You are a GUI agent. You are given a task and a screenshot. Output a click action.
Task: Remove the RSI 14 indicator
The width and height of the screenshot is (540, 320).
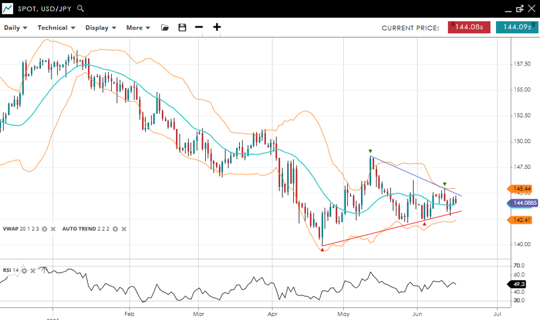[33, 271]
